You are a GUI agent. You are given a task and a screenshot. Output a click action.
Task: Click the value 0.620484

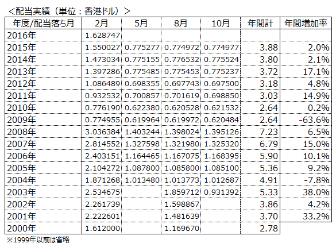click(x=221, y=119)
